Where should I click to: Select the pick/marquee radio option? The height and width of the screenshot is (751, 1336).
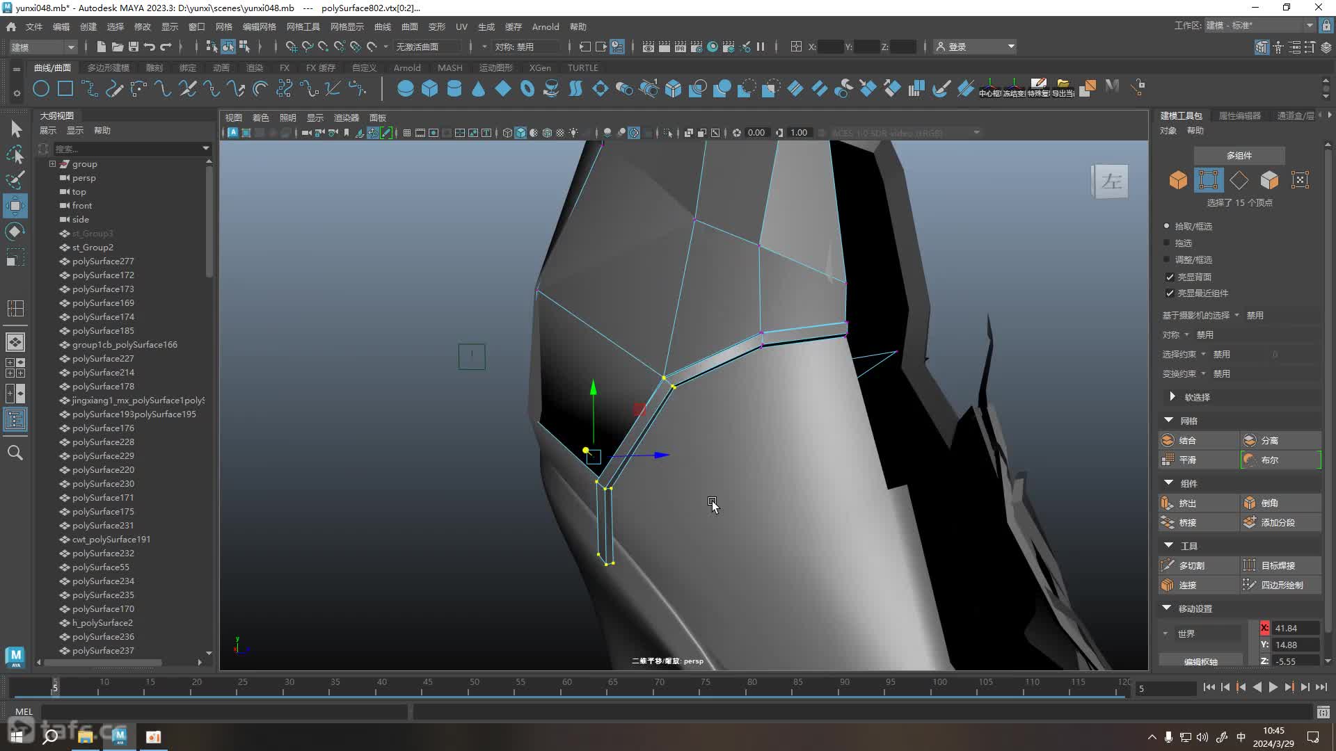tap(1167, 226)
